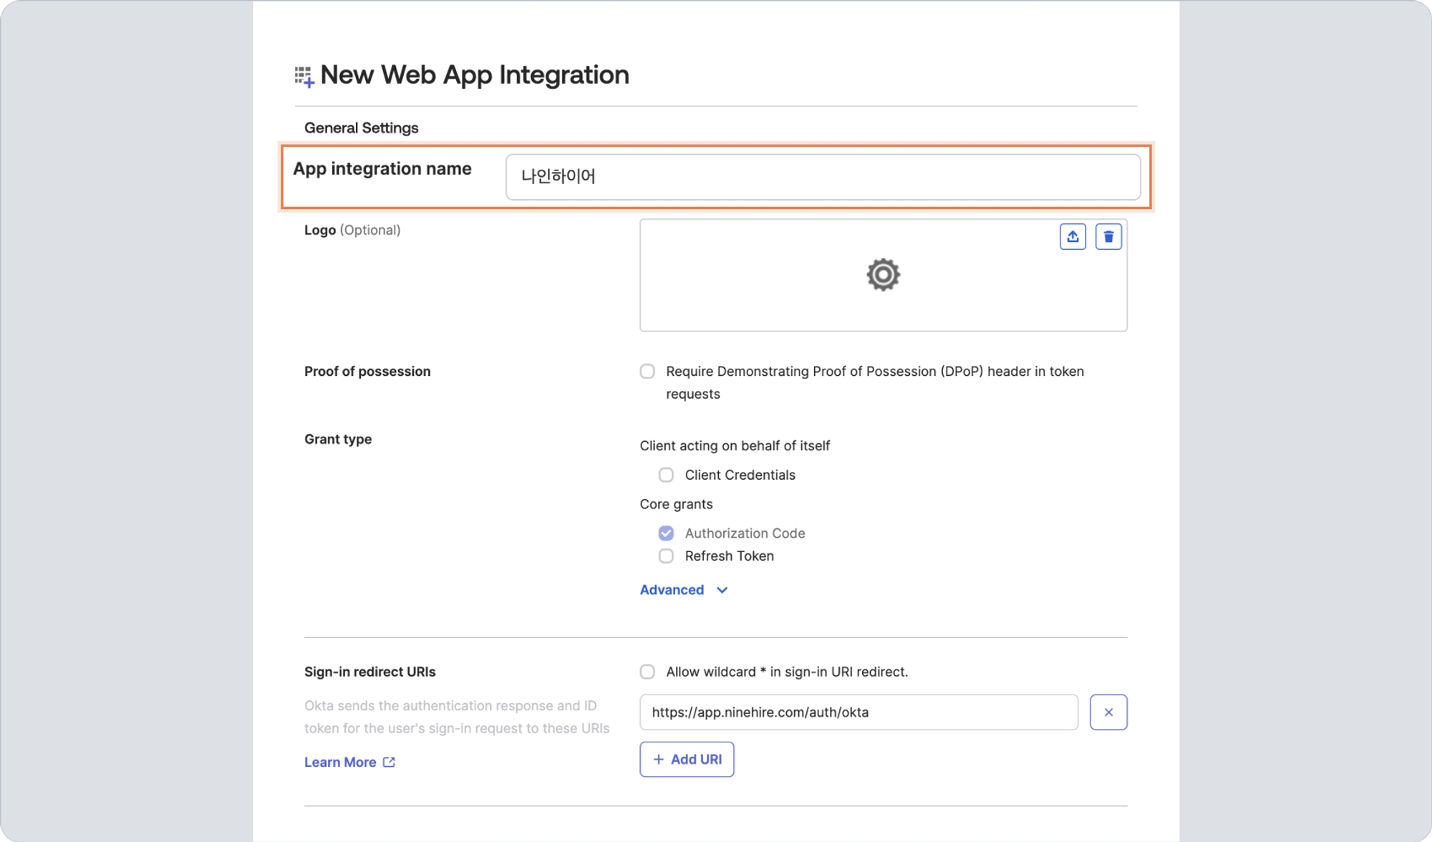Click the gear logo placeholder image

coord(883,275)
